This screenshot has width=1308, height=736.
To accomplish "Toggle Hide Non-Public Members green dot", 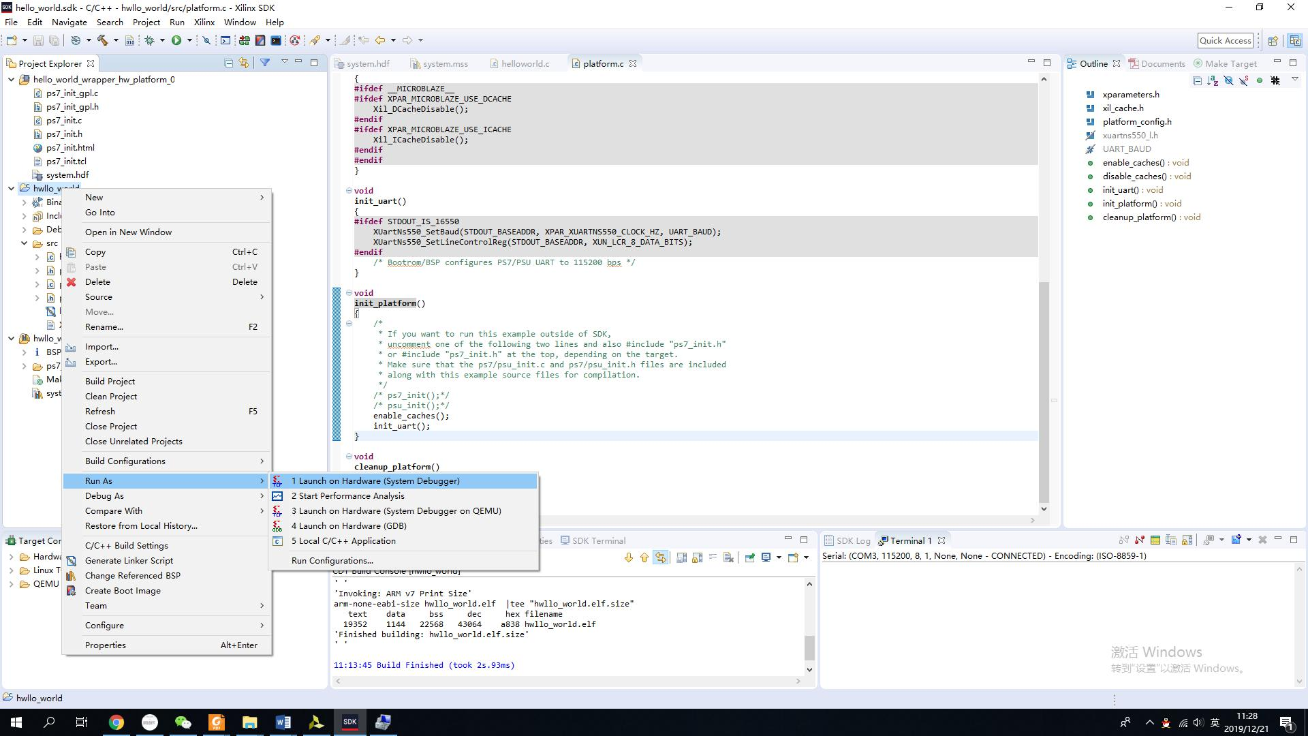I will (x=1260, y=80).
